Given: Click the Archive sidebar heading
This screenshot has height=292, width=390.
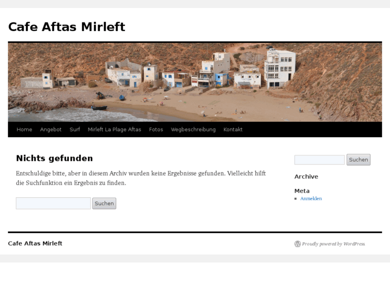Looking at the screenshot, I should 306,176.
